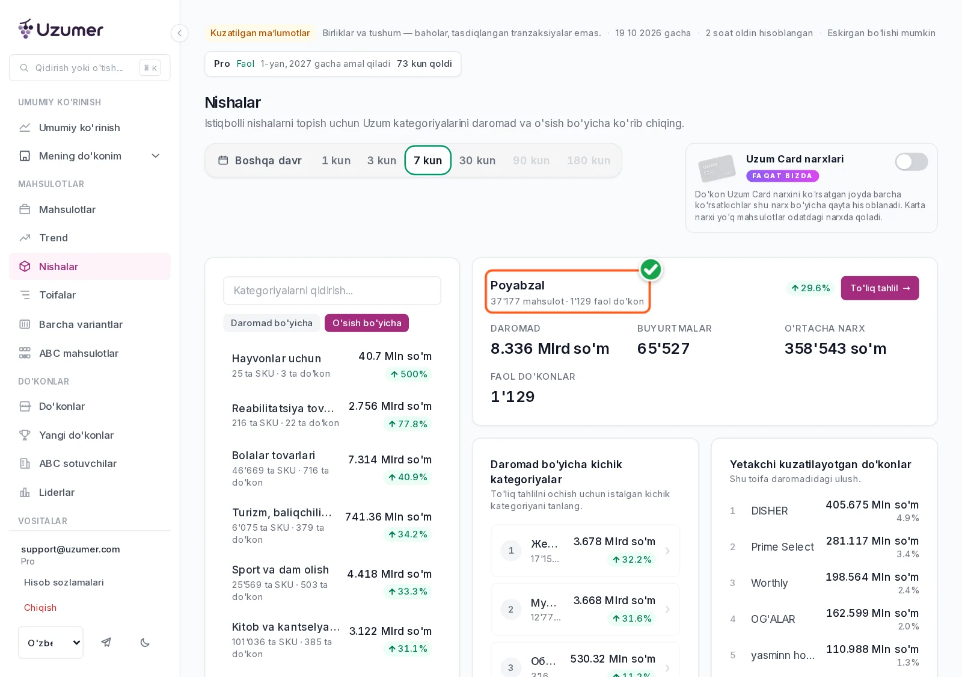Open the Toifalar page
Screen dimensions: 962x677
tap(90, 295)
